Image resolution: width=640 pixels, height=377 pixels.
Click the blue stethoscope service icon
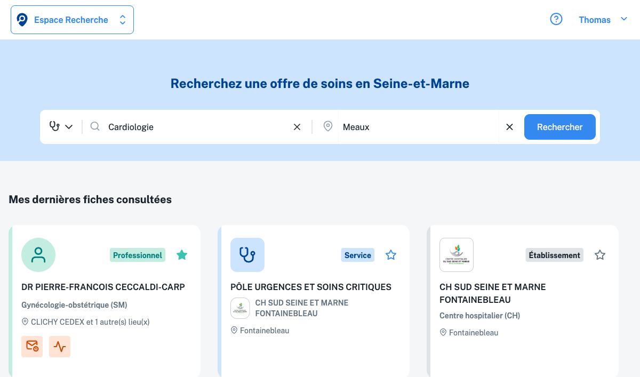pyautogui.click(x=247, y=255)
